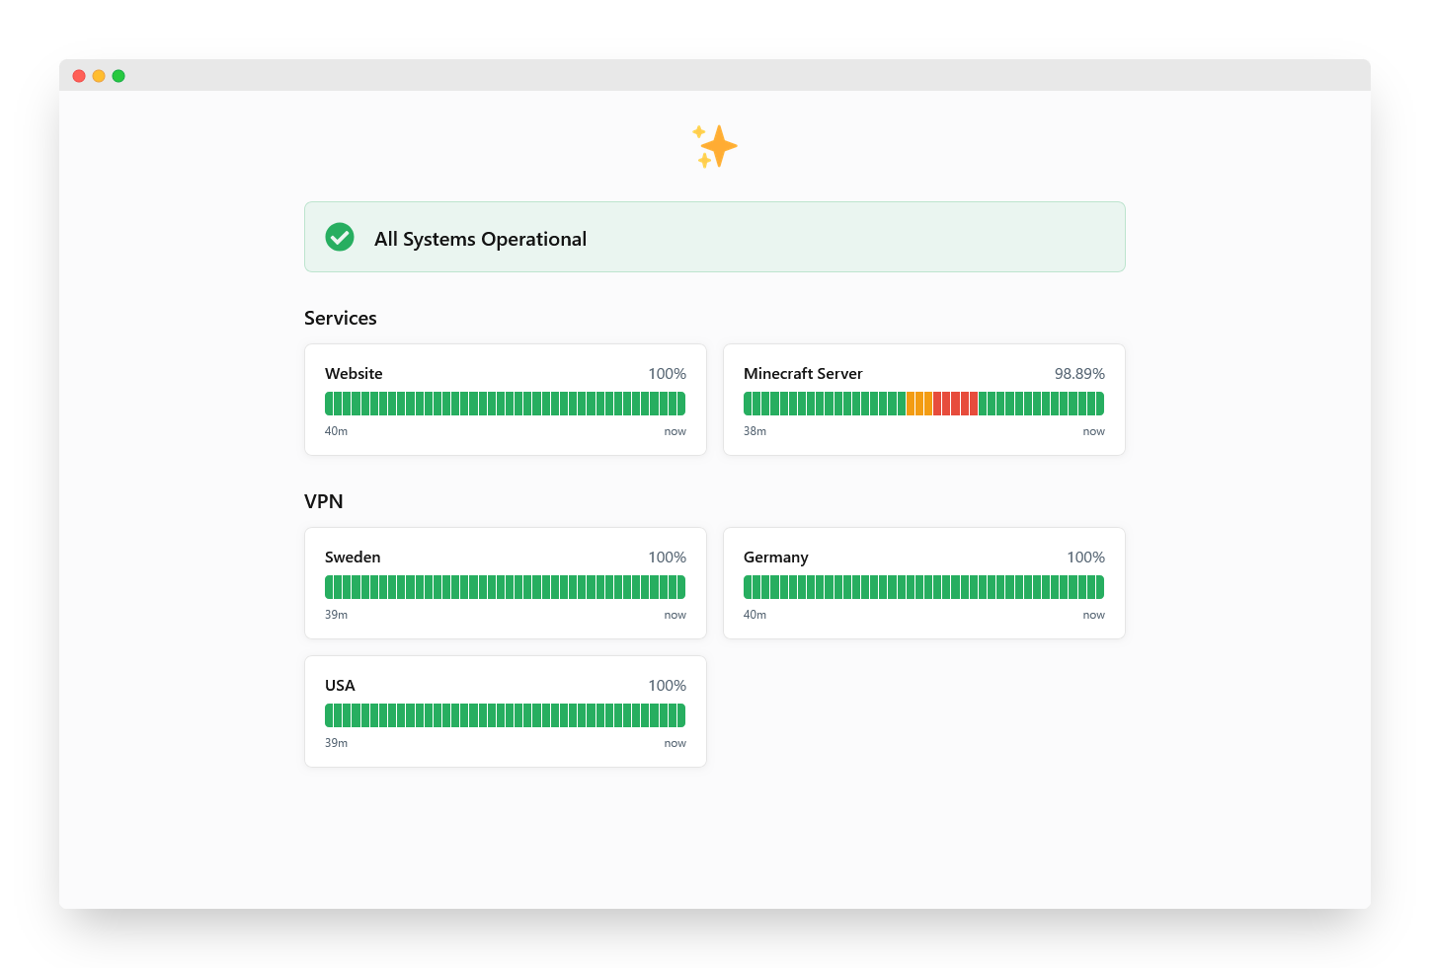Screen dimensions: 1430x968
Task: Click the Website uptime bar's first green segment
Action: point(330,404)
